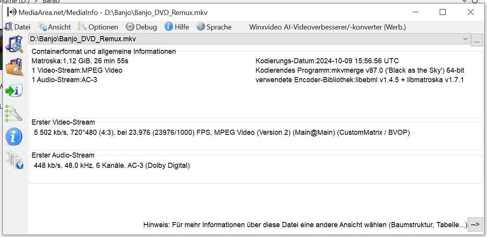487x237 pixels.
Task: Click the '448 kb/s, 48,0 kHz' audio details
Action: click(x=112, y=165)
